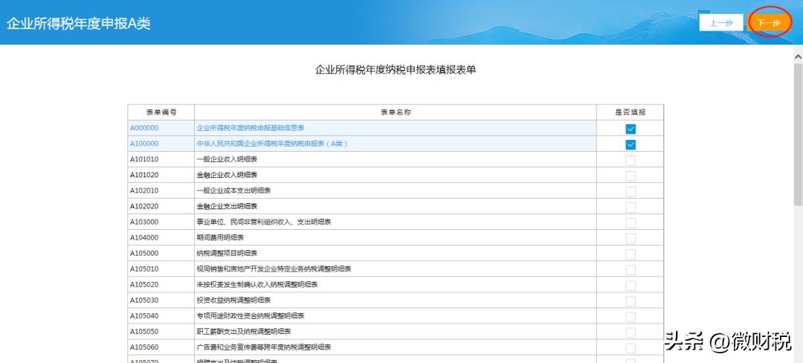Select the A103000 code cell

click(x=161, y=222)
